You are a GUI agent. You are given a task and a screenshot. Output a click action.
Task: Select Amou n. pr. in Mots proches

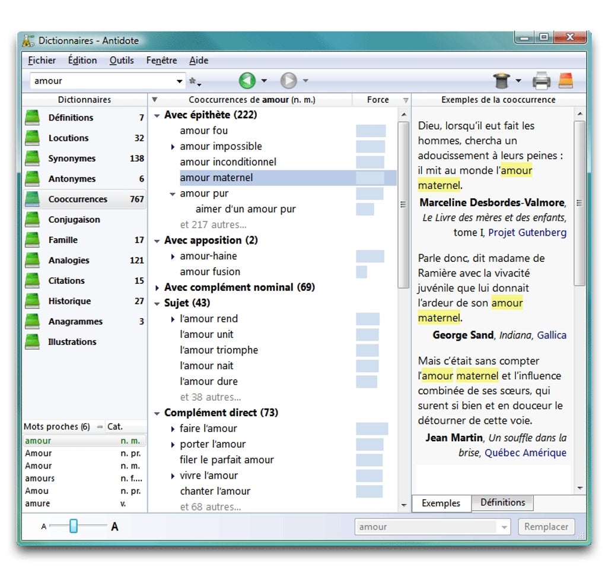click(84, 490)
